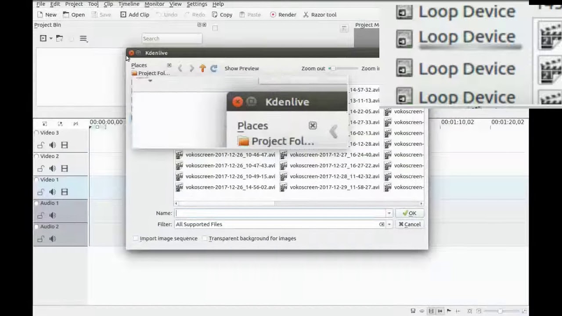Click the create folder icon in Project Bin
The height and width of the screenshot is (316, 562).
tap(59, 38)
